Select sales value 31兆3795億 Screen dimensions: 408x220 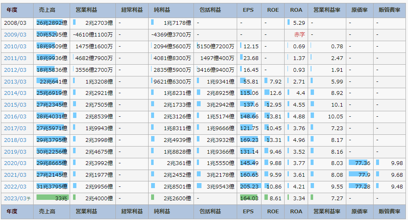[x=52, y=187]
